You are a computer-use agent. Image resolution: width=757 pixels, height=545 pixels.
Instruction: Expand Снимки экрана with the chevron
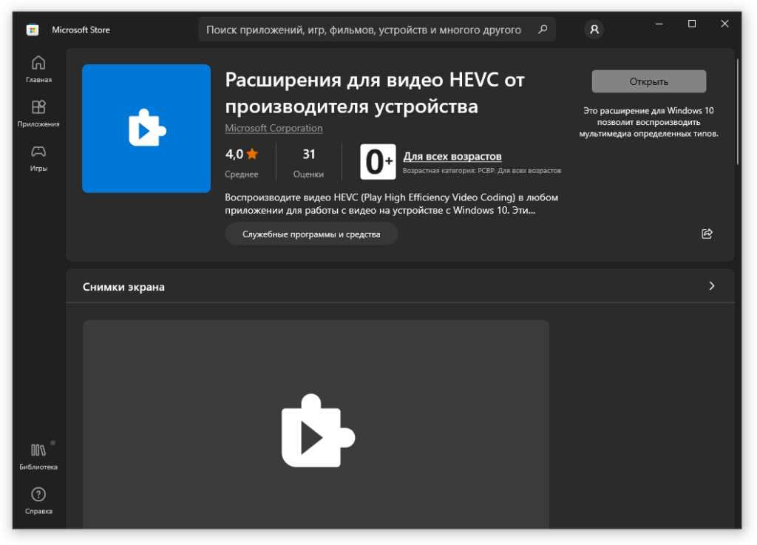[x=712, y=285]
